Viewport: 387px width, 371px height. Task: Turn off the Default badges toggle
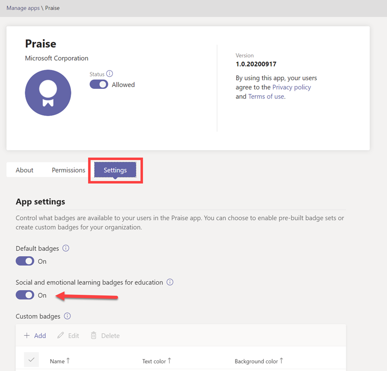25,261
